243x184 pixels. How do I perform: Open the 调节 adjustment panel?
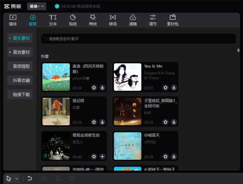pyautogui.click(x=153, y=20)
